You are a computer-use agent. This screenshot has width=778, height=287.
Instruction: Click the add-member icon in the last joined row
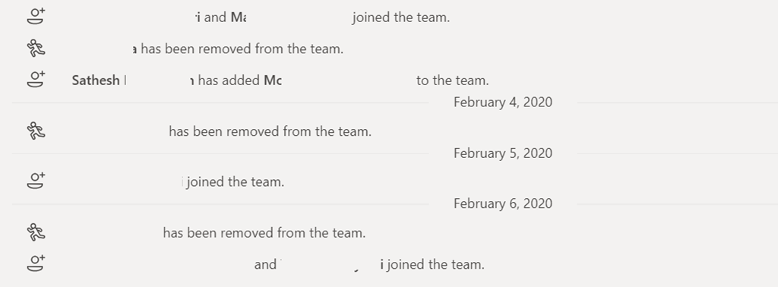(36, 263)
